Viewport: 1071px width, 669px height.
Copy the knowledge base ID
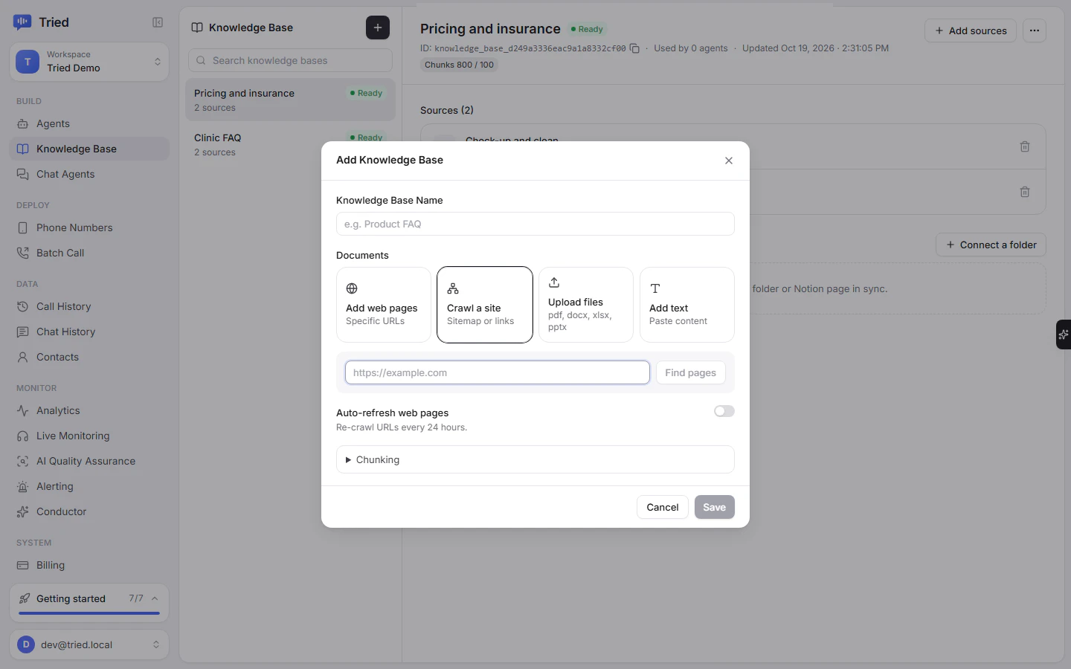click(634, 48)
